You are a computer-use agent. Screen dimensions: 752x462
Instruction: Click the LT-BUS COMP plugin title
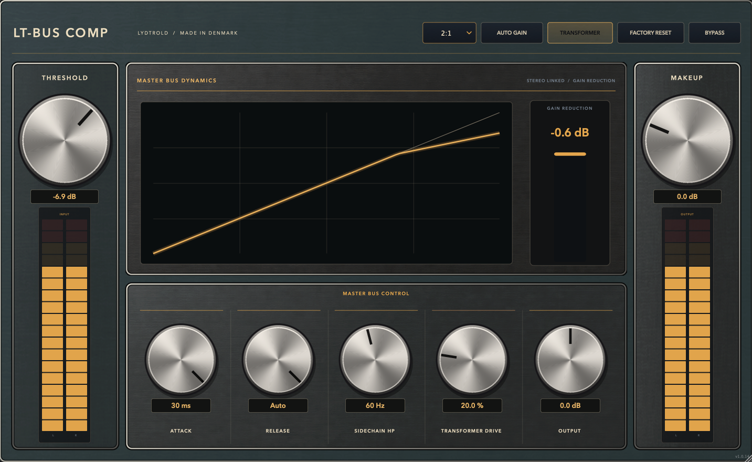pyautogui.click(x=61, y=33)
